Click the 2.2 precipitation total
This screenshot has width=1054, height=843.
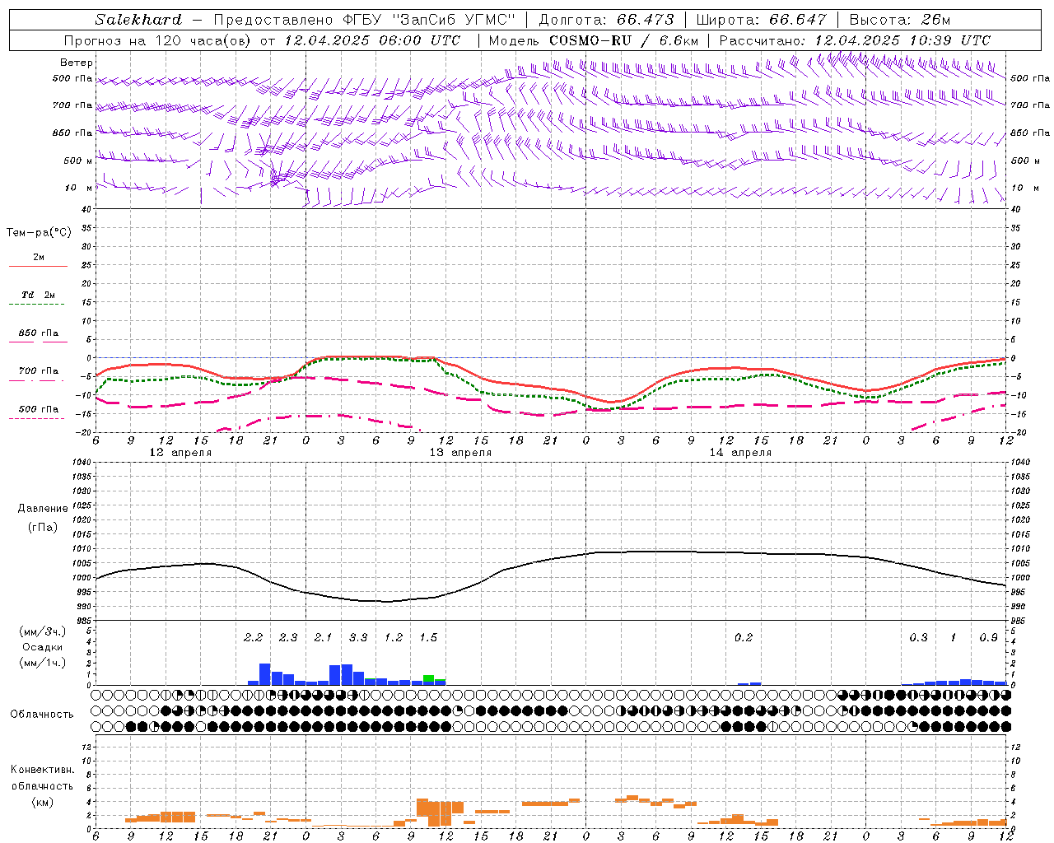(x=253, y=638)
